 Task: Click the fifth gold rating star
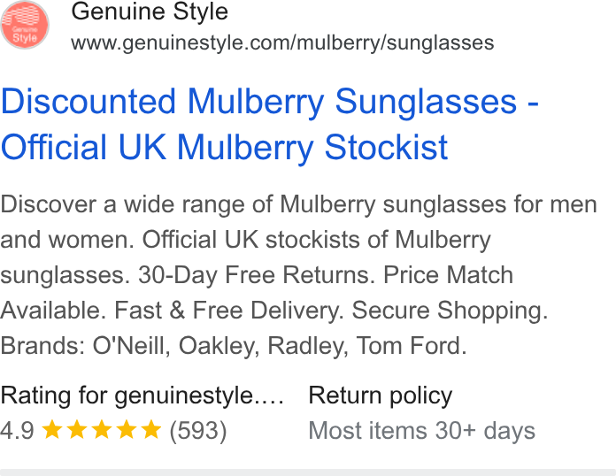tap(151, 429)
